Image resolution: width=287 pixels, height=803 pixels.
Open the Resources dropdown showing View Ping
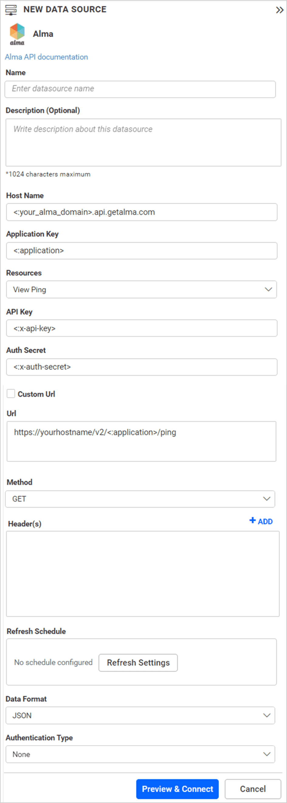coord(141,289)
